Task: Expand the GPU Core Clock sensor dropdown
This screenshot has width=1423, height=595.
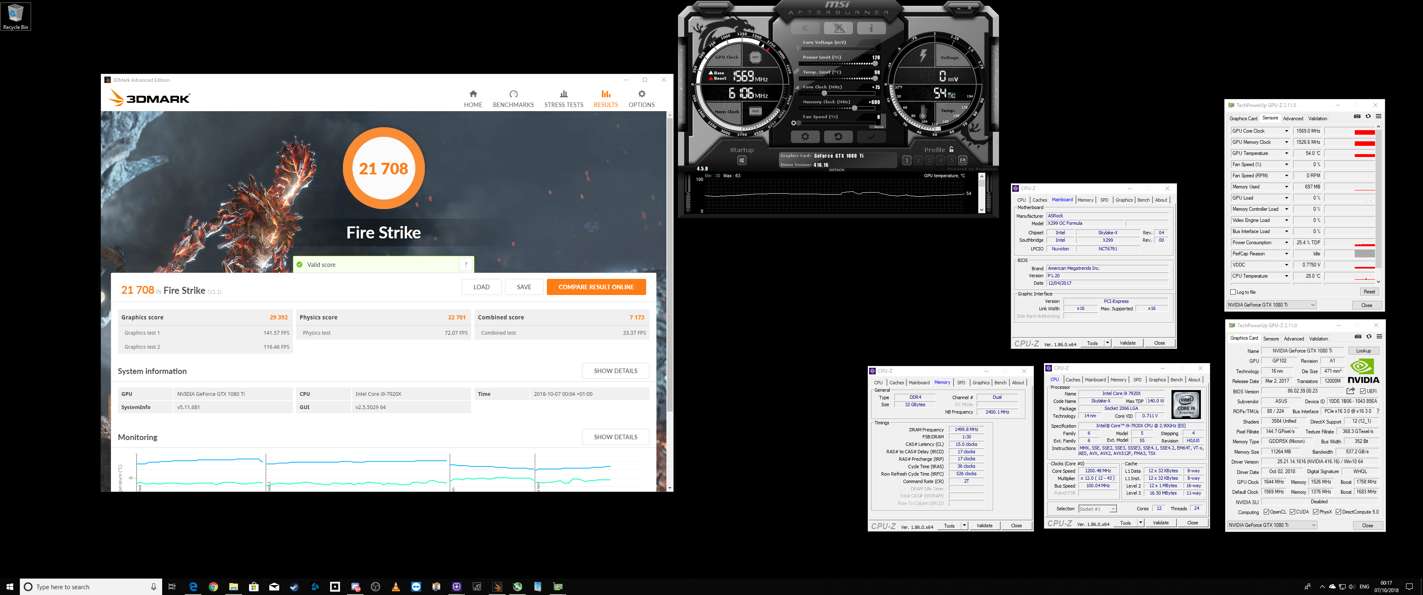Action: [1286, 131]
